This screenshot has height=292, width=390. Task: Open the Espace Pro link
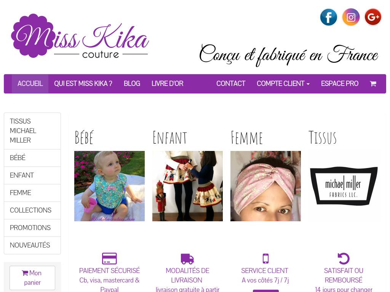click(339, 84)
